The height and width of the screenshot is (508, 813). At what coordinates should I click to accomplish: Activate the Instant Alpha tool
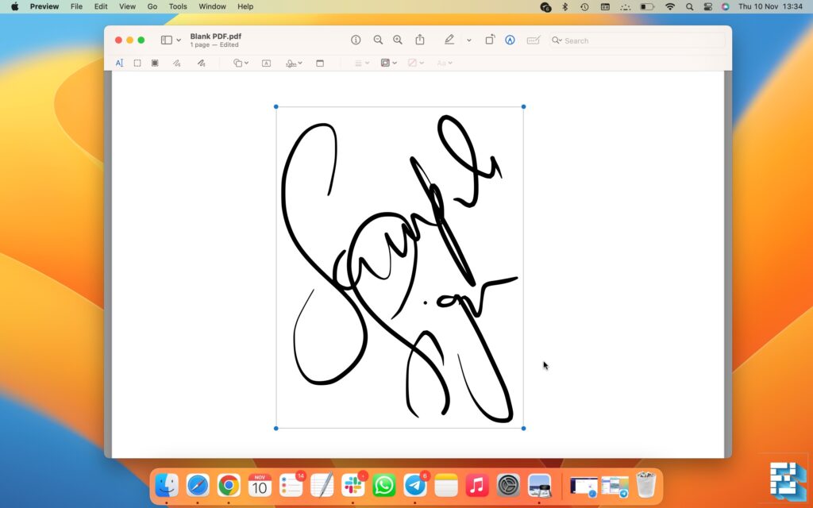tap(154, 63)
